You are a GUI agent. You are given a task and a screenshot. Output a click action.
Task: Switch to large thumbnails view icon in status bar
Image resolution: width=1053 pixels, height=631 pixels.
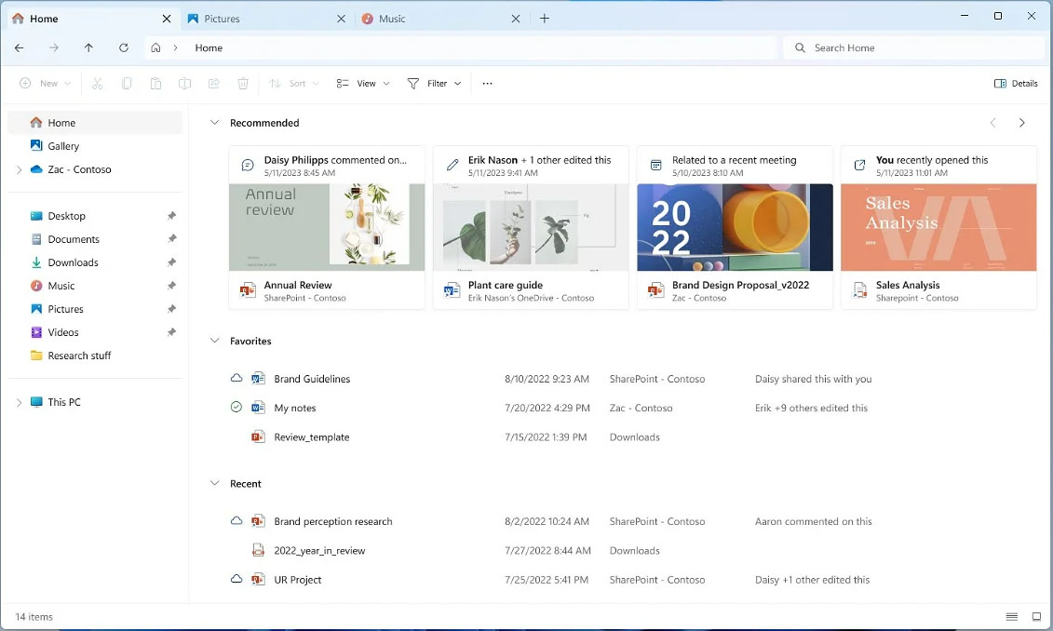(x=1036, y=616)
